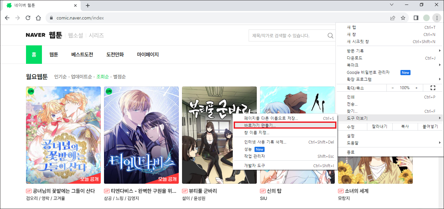Image resolution: width=444 pixels, height=209 pixels.
Task: Open 공녀님의 꽃밭에는 그들이 산다 cover thumbnail
Action: point(63,135)
